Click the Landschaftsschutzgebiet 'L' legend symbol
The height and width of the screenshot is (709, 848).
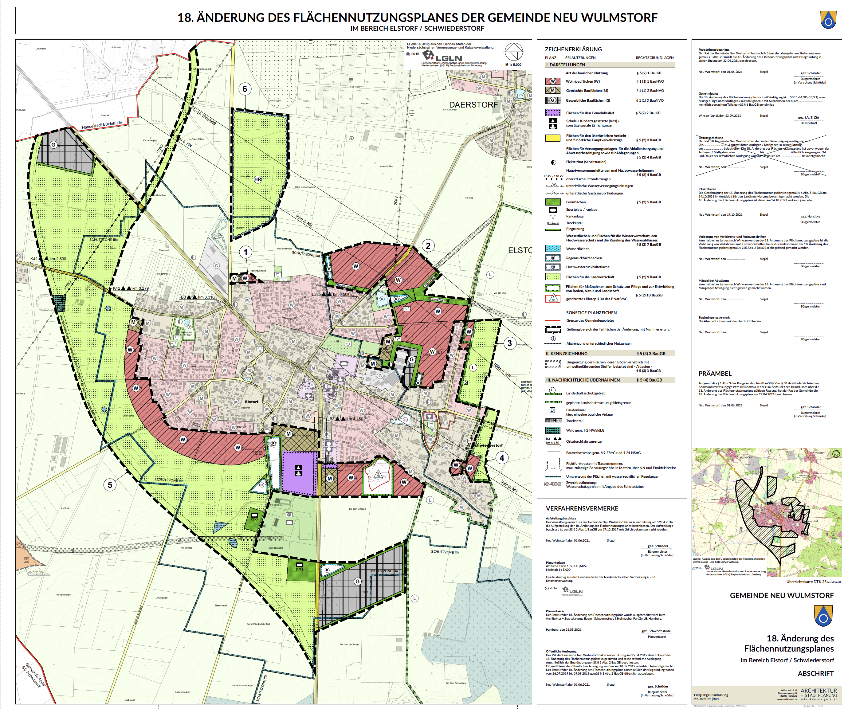(553, 390)
